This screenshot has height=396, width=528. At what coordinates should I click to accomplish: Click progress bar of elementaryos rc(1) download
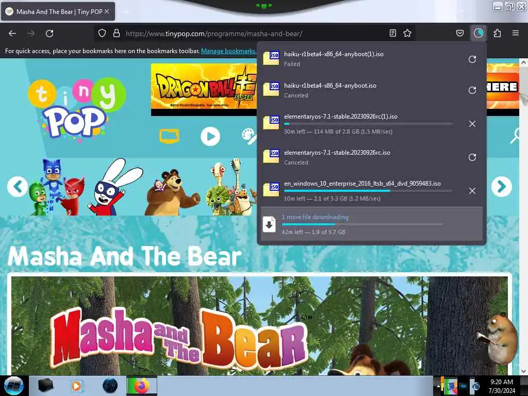pos(368,124)
